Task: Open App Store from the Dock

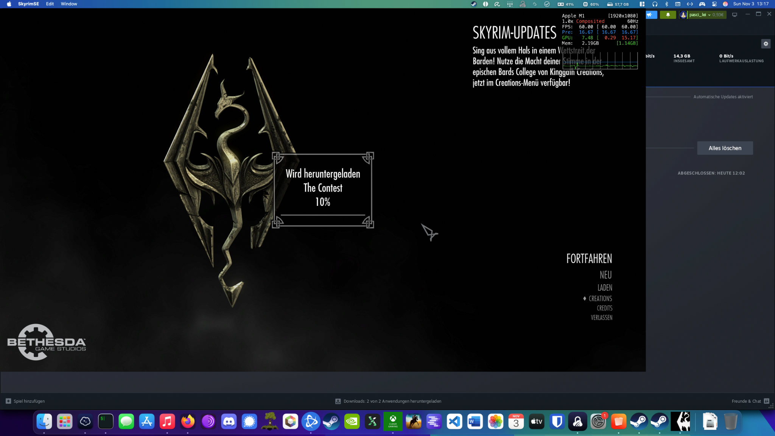Action: (147, 421)
